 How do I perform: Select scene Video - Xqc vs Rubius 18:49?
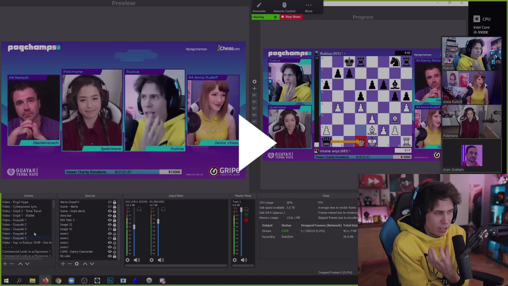point(26,243)
